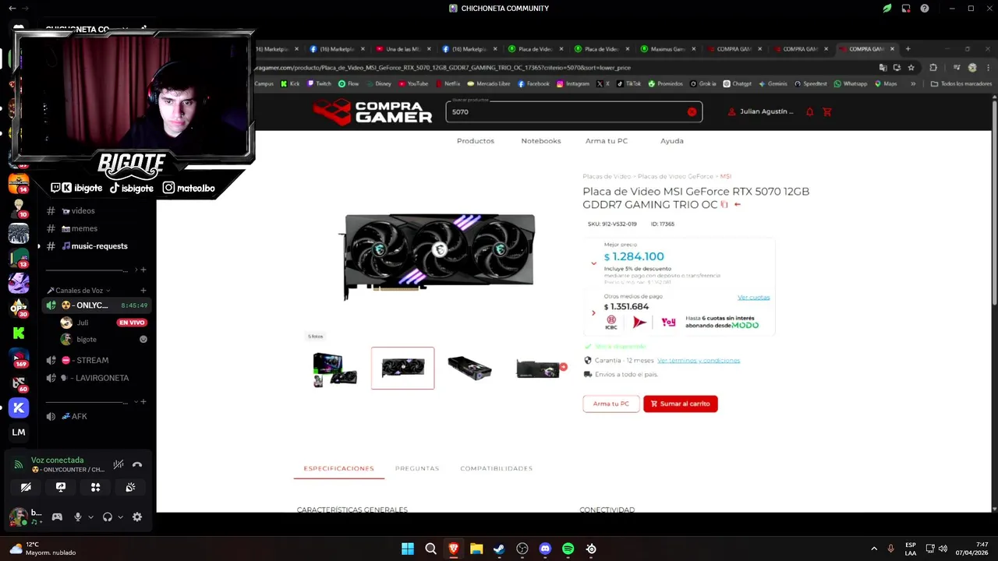Switch to the Preguntas tab
Image resolution: width=998 pixels, height=561 pixels.
(x=417, y=468)
